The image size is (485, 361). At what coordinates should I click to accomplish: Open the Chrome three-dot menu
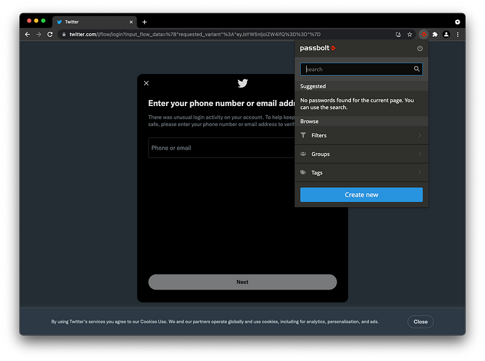pos(458,35)
